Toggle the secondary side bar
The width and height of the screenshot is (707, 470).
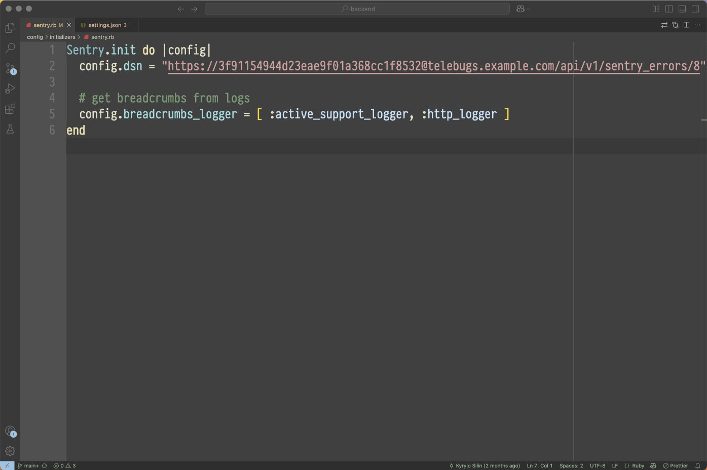click(695, 9)
